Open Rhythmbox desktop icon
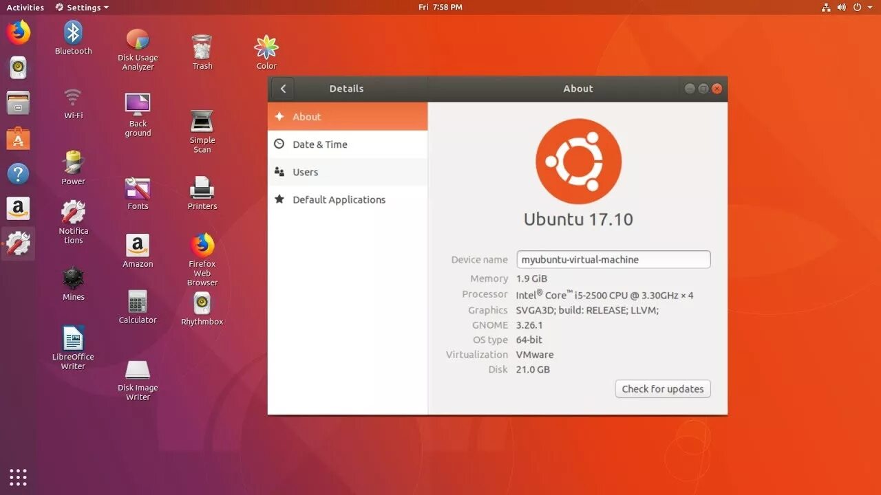Image resolution: width=881 pixels, height=495 pixels. [202, 308]
